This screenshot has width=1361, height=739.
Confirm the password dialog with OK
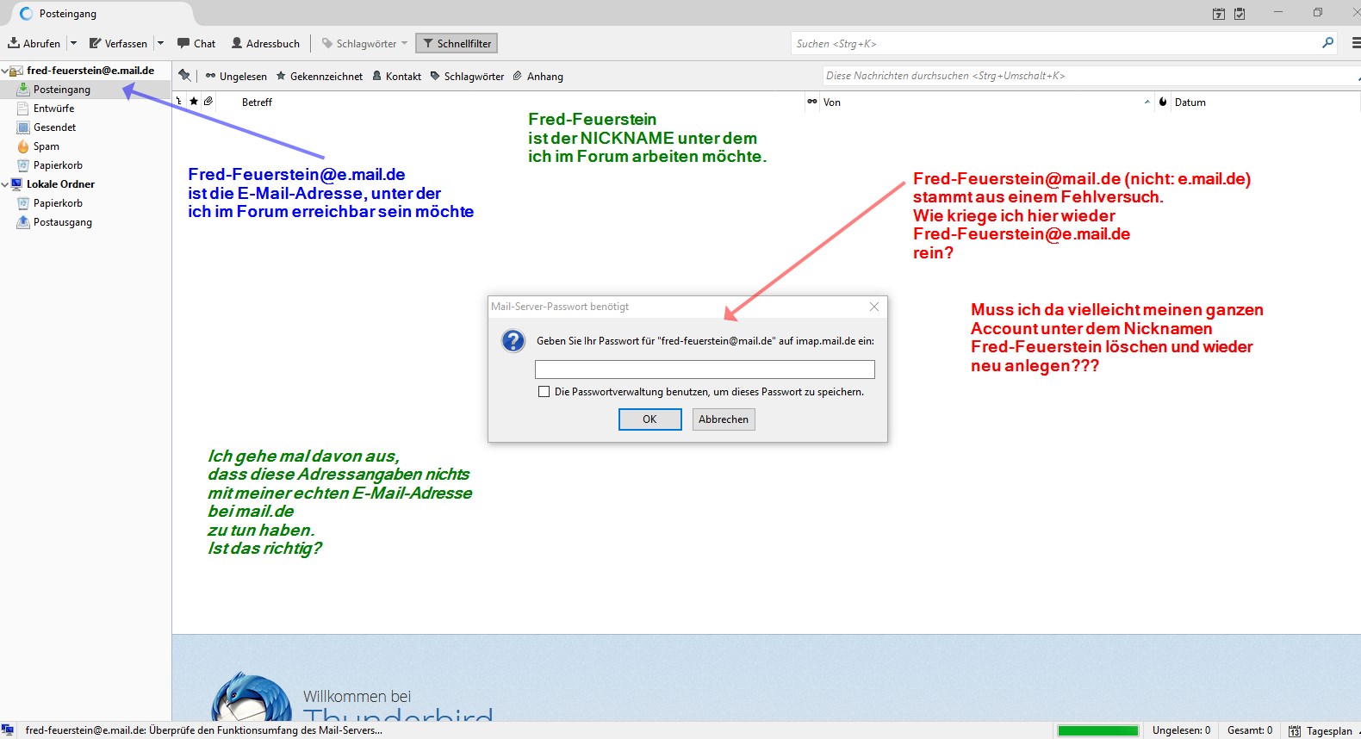pyautogui.click(x=650, y=419)
